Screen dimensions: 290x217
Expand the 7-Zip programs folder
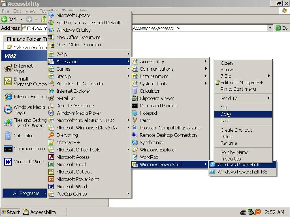click(x=89, y=54)
